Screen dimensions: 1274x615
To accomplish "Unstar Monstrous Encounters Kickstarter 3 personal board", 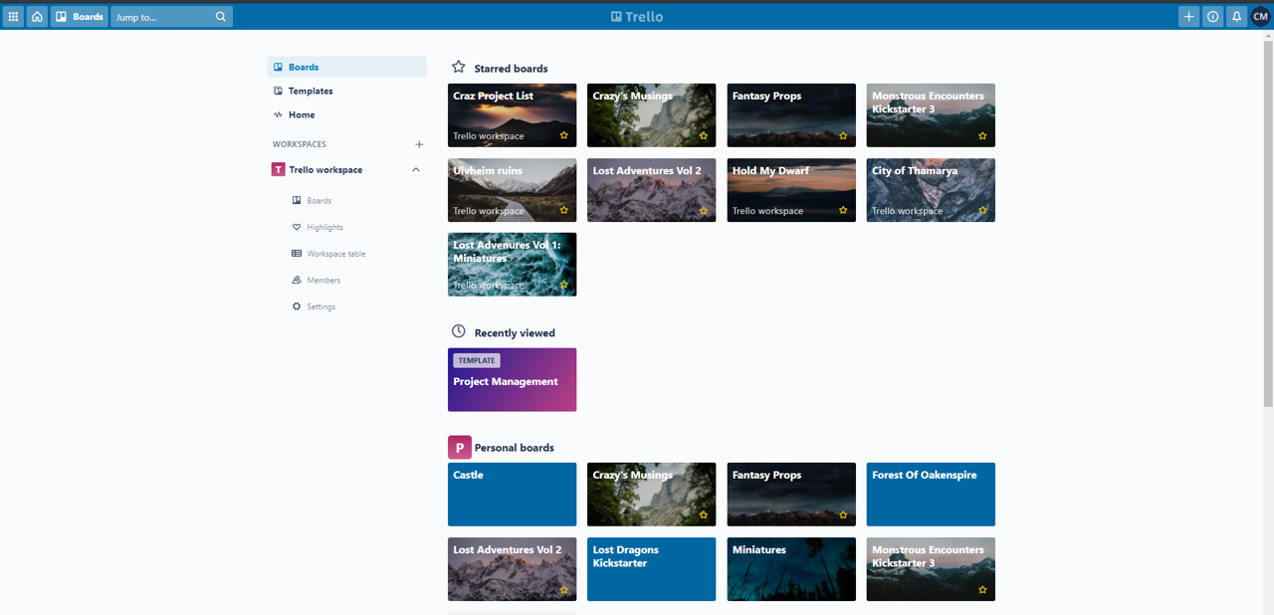I will click(982, 590).
